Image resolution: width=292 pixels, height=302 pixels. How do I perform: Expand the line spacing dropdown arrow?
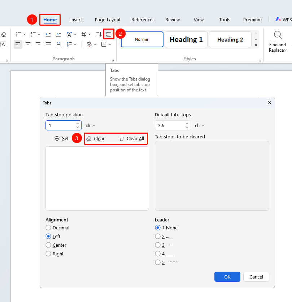coord(75,44)
